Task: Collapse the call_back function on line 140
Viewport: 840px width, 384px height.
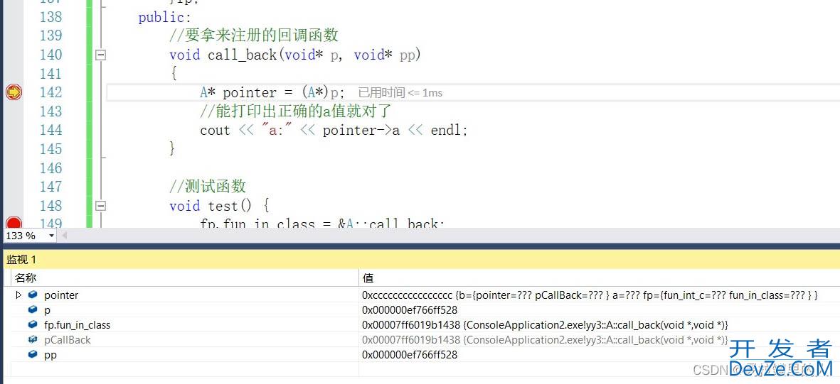Action: tap(100, 55)
